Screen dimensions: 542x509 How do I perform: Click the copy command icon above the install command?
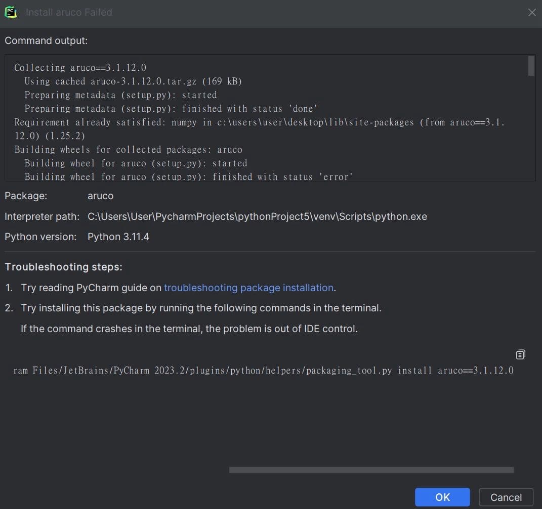point(520,354)
